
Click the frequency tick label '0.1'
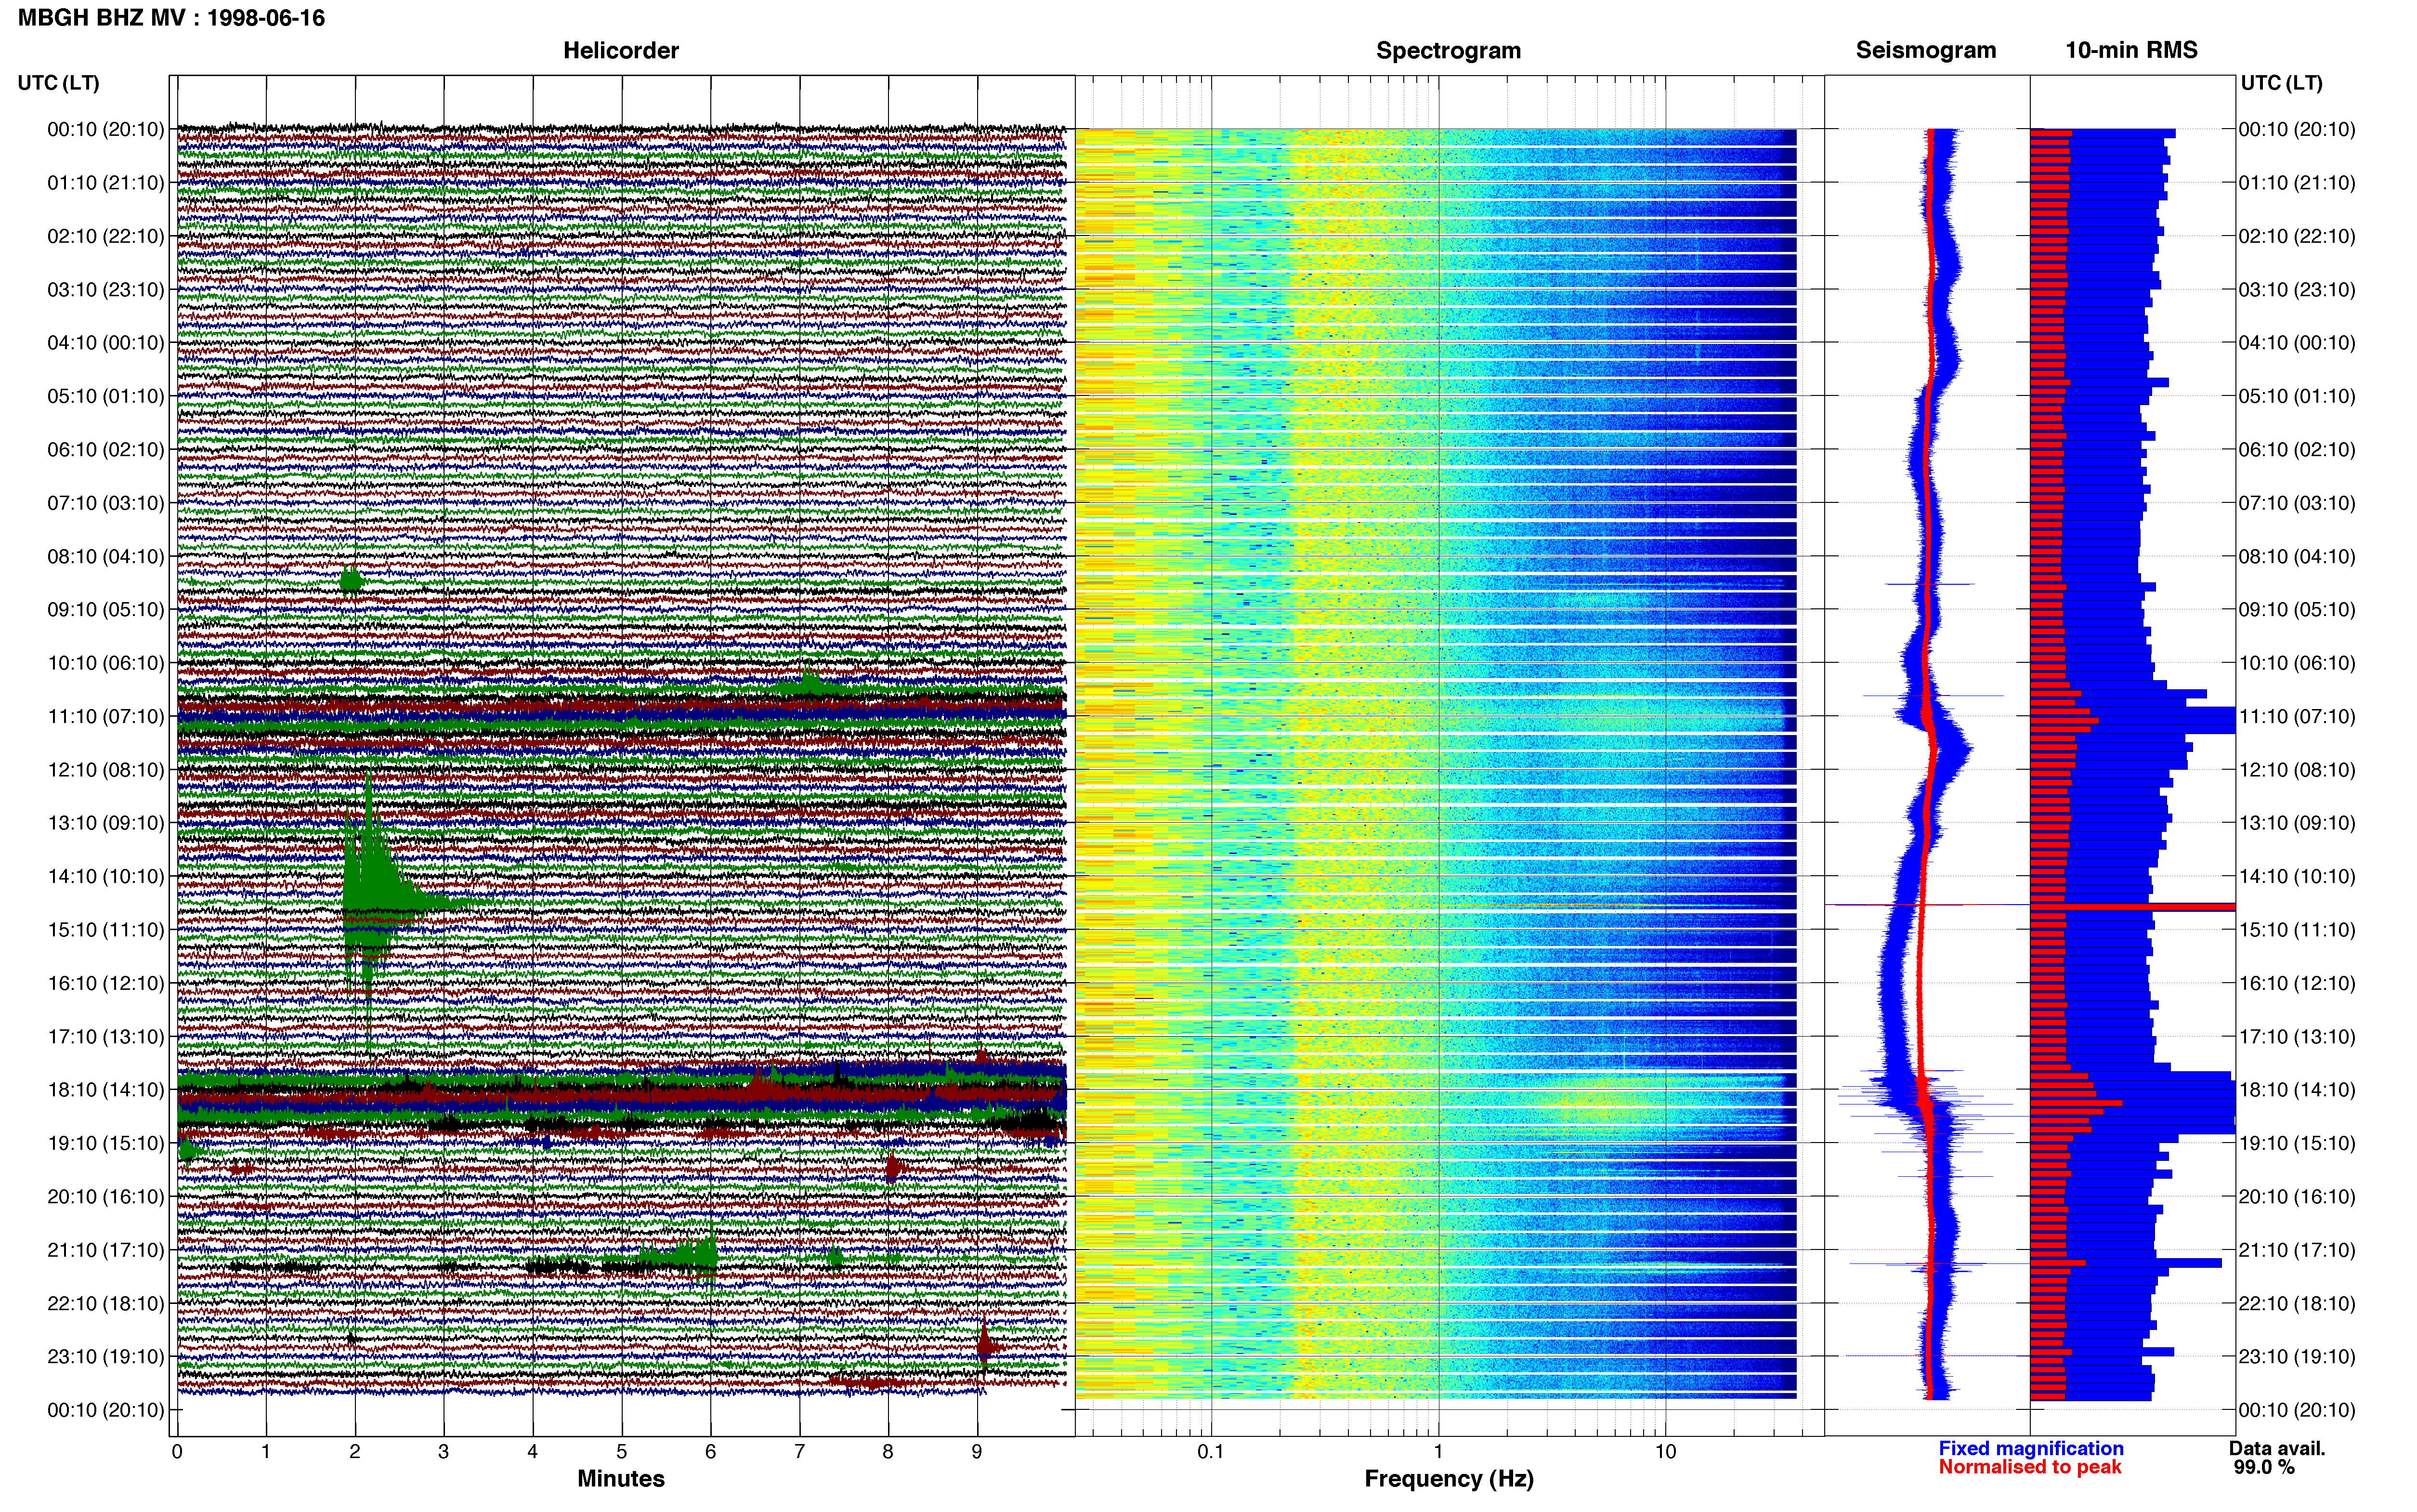coord(1211,1451)
